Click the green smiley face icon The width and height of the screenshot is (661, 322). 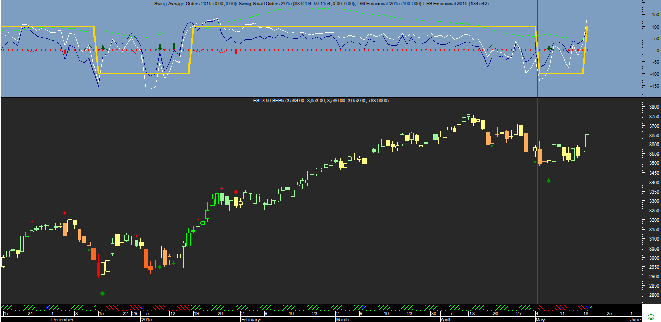click(x=651, y=317)
